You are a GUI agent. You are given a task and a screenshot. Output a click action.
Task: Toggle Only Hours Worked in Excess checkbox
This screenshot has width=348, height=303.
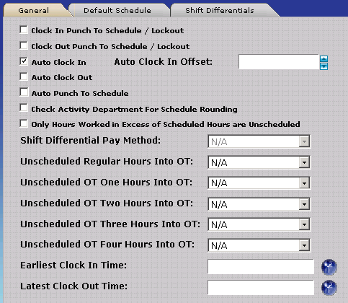(24, 123)
